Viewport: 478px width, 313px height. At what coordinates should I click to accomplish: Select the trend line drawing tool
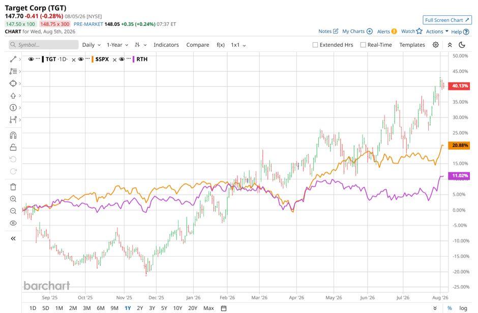(13, 59)
